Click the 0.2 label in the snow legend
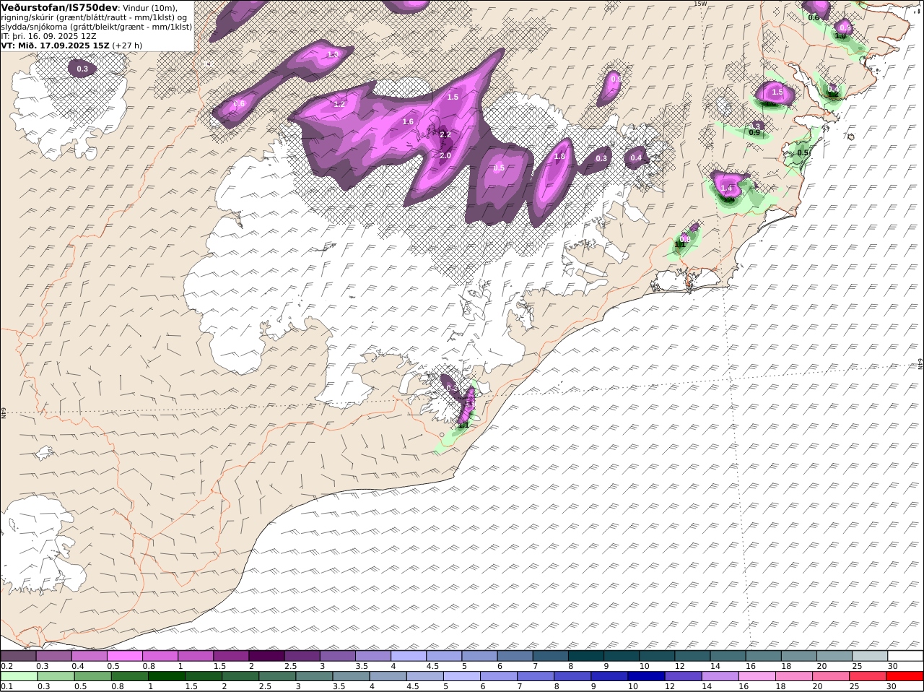 (x=6, y=666)
